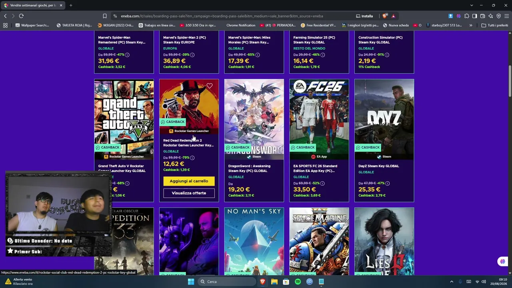The height and width of the screenshot is (288, 512).
Task: Open Notepad app in taskbar
Action: click(x=321, y=282)
